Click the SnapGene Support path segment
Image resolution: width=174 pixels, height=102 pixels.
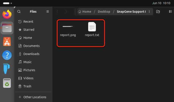click(x=131, y=12)
